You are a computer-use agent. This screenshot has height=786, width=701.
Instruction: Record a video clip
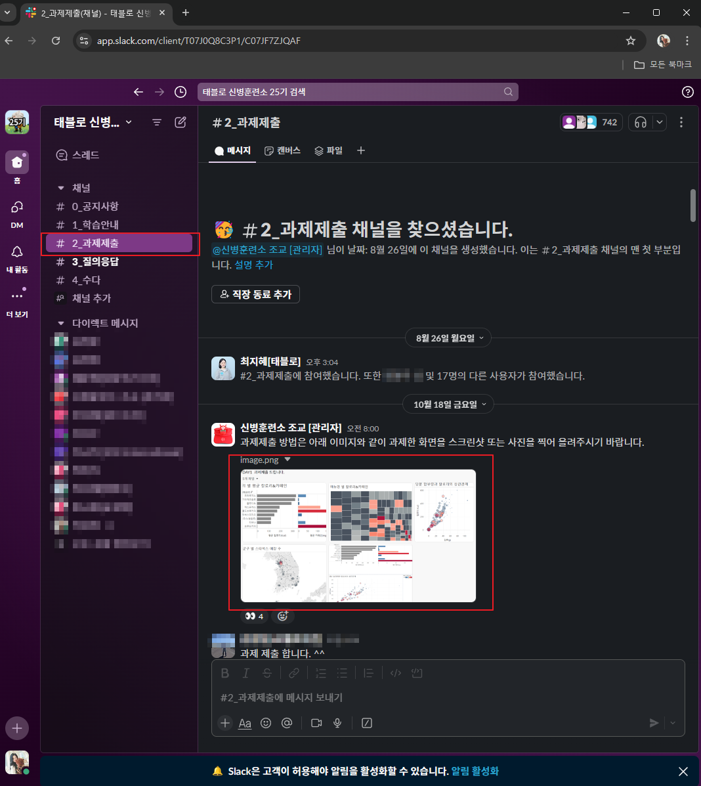(x=316, y=723)
